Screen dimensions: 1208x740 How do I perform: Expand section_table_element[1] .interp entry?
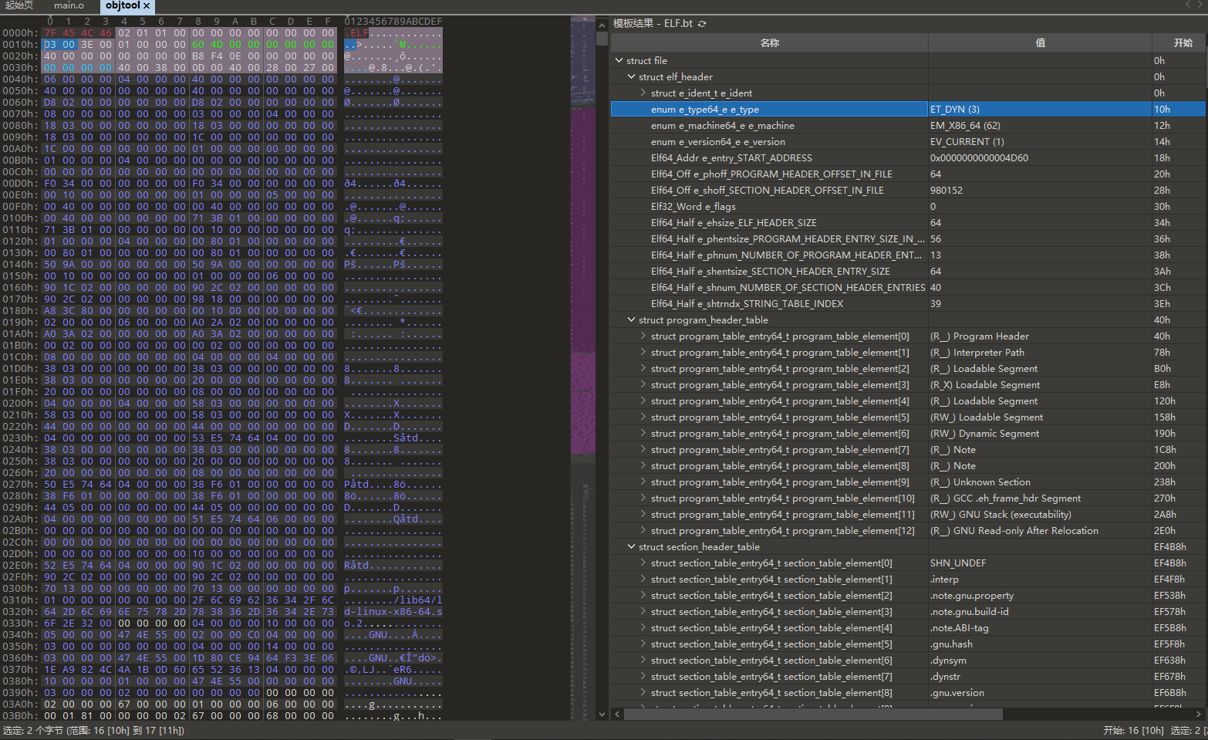[x=643, y=579]
